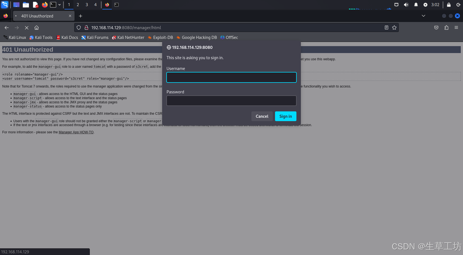Switch to workspace 2
This screenshot has height=255, width=463.
(78, 5)
